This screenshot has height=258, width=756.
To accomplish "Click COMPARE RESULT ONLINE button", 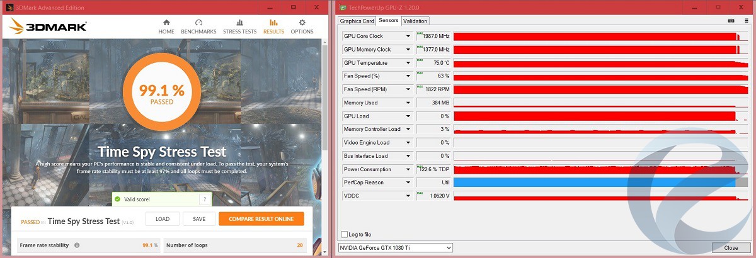I will pos(261,219).
